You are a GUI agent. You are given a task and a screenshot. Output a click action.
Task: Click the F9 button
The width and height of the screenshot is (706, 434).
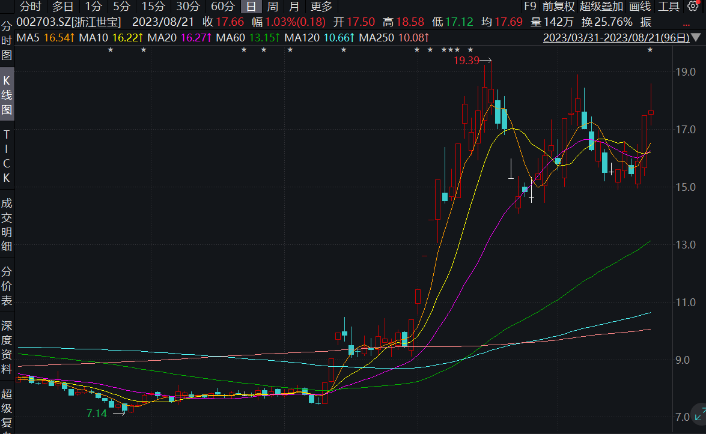point(529,7)
